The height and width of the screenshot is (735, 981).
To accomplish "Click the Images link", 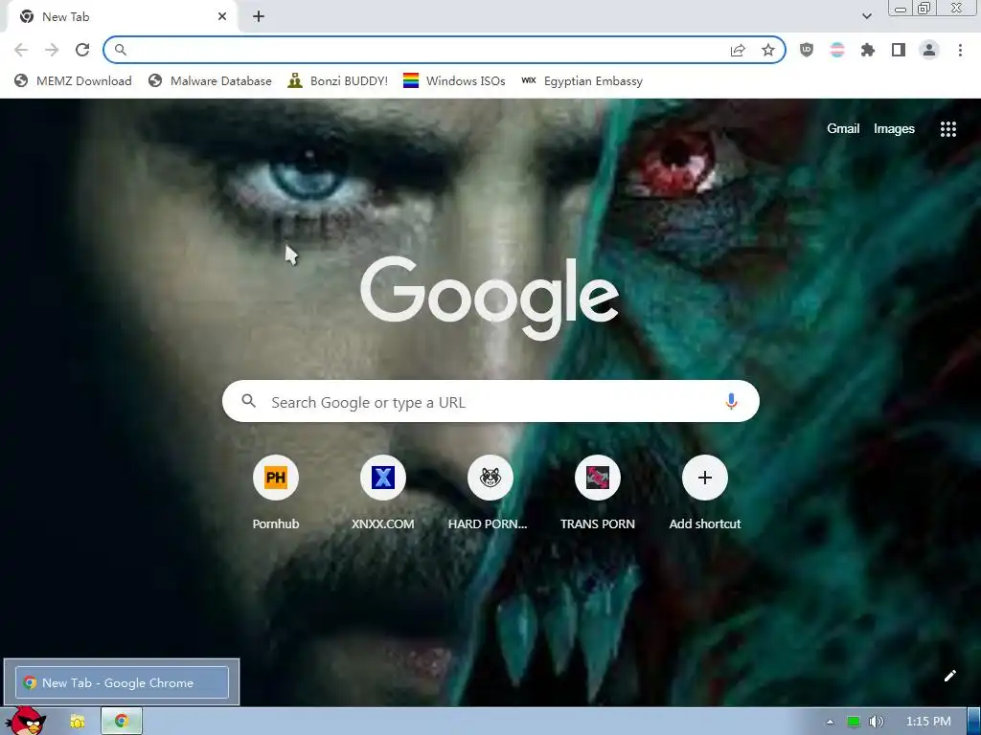I will point(894,129).
